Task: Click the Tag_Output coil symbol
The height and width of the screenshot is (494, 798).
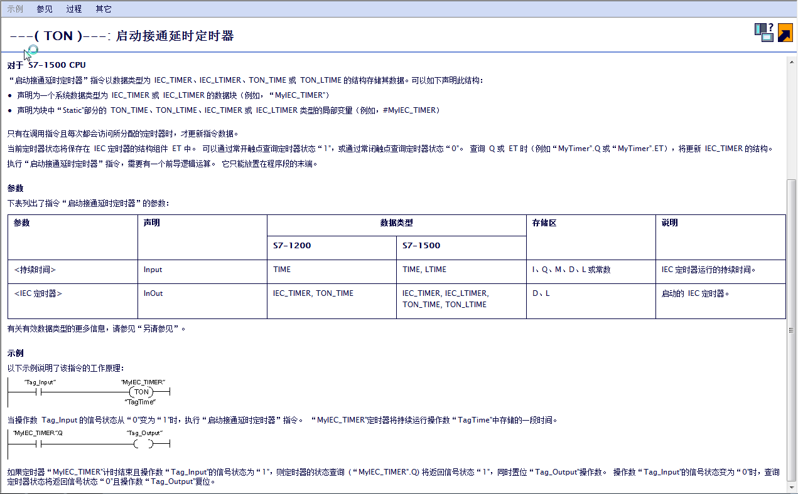Action: tap(143, 444)
